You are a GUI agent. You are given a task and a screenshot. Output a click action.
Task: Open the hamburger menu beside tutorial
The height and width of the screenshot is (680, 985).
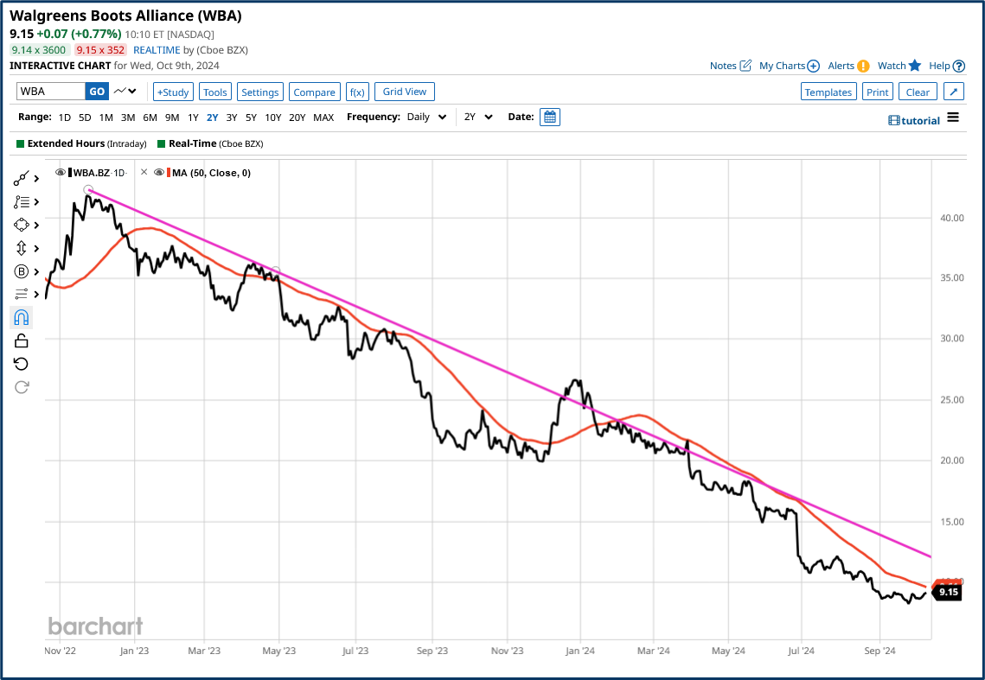[x=953, y=118]
